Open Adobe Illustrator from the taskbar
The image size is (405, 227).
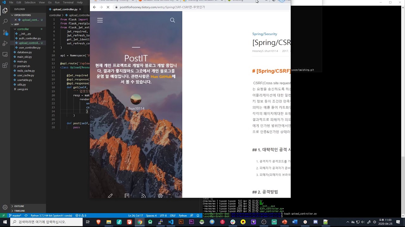click(x=181, y=222)
